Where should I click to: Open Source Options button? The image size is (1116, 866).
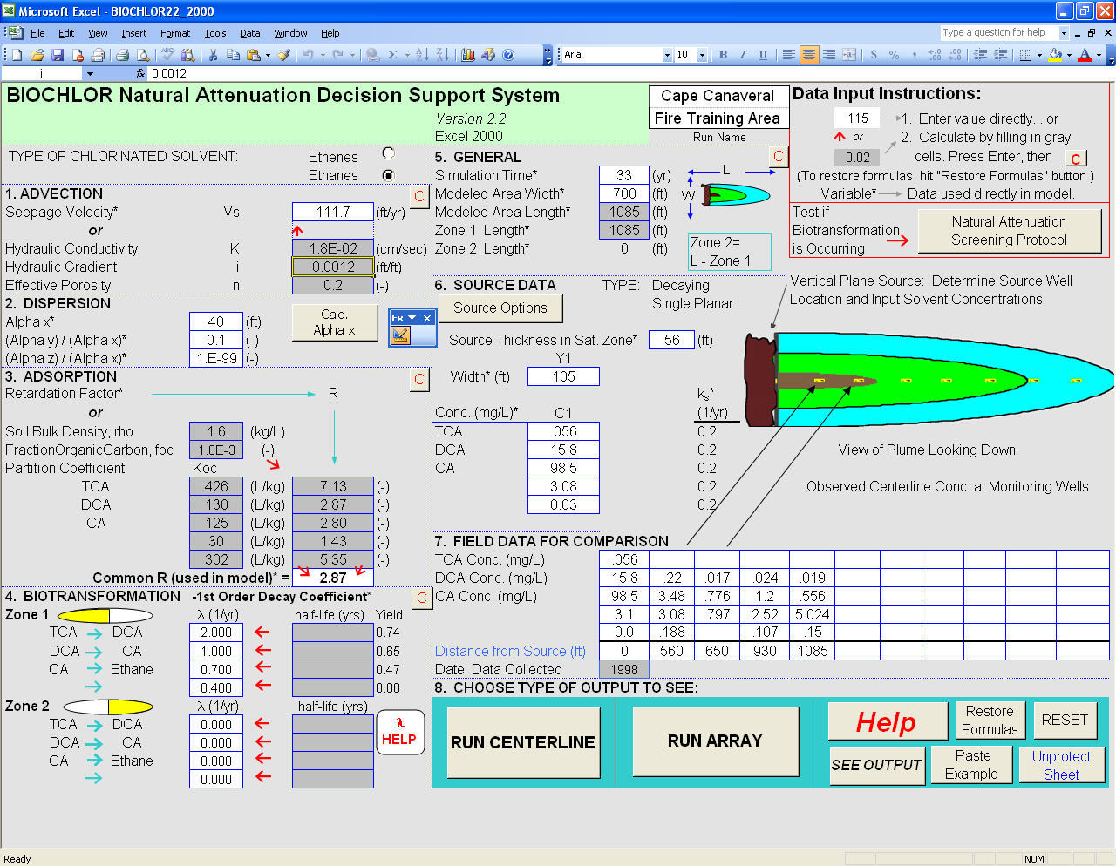(x=500, y=308)
